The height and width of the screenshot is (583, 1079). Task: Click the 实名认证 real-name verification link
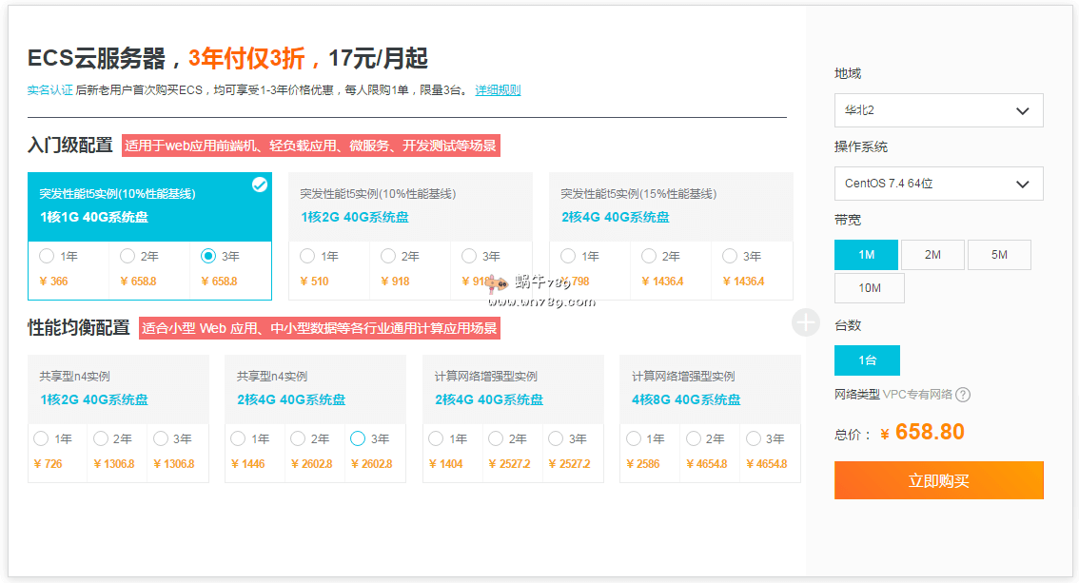(x=49, y=90)
